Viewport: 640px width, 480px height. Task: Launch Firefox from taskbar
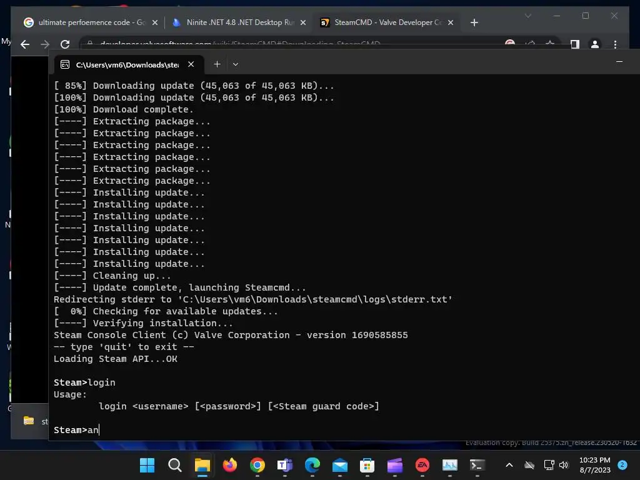(x=230, y=465)
